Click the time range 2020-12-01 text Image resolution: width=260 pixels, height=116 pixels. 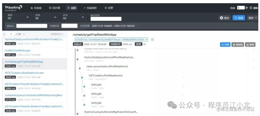pos(113,26)
